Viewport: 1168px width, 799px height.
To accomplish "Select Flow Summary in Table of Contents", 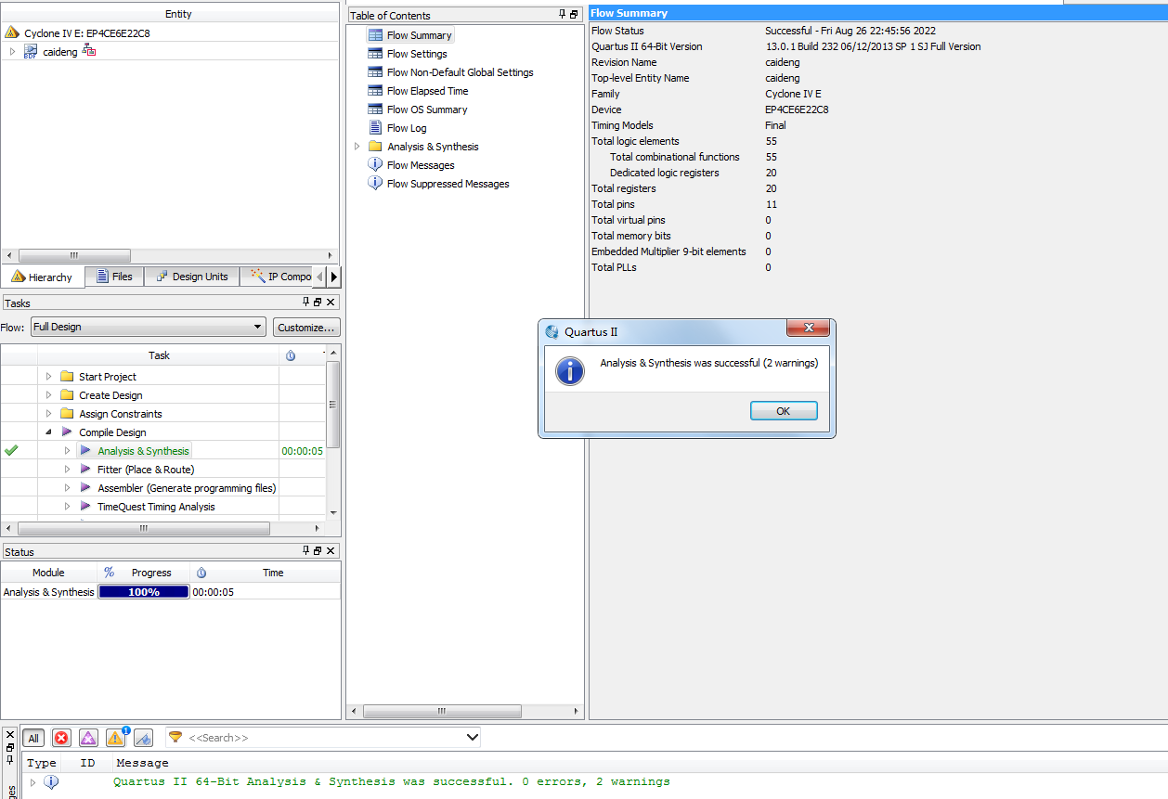I will (419, 35).
